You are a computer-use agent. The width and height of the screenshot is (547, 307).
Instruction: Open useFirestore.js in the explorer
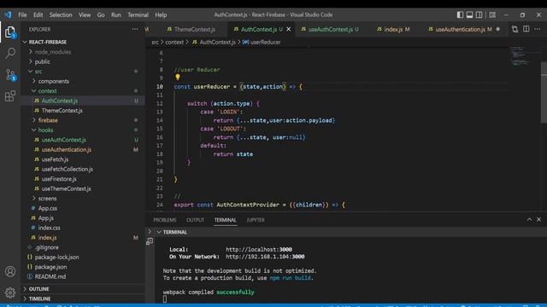click(83, 179)
